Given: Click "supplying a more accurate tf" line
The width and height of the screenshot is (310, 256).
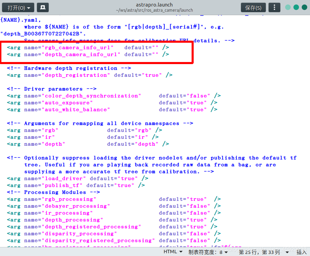Looking at the screenshot, I should coord(119,172).
